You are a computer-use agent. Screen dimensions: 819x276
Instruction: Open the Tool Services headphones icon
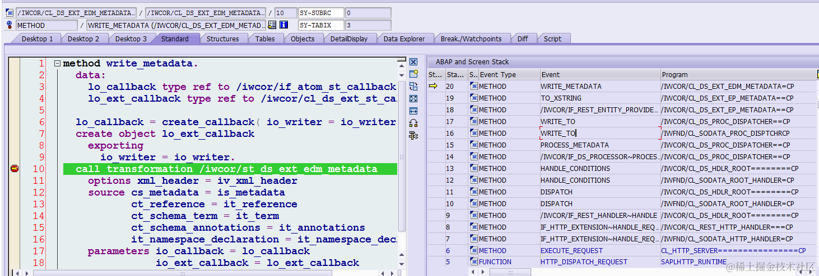coord(413,123)
